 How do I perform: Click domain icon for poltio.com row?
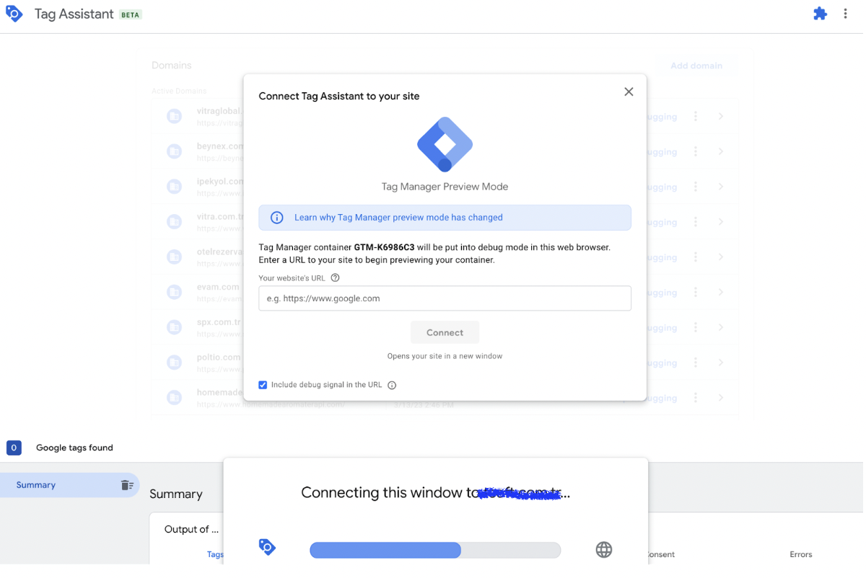coord(174,363)
